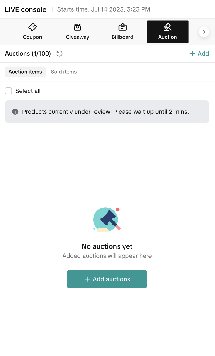
Task: Click the Select all label text
Action: pos(28,91)
